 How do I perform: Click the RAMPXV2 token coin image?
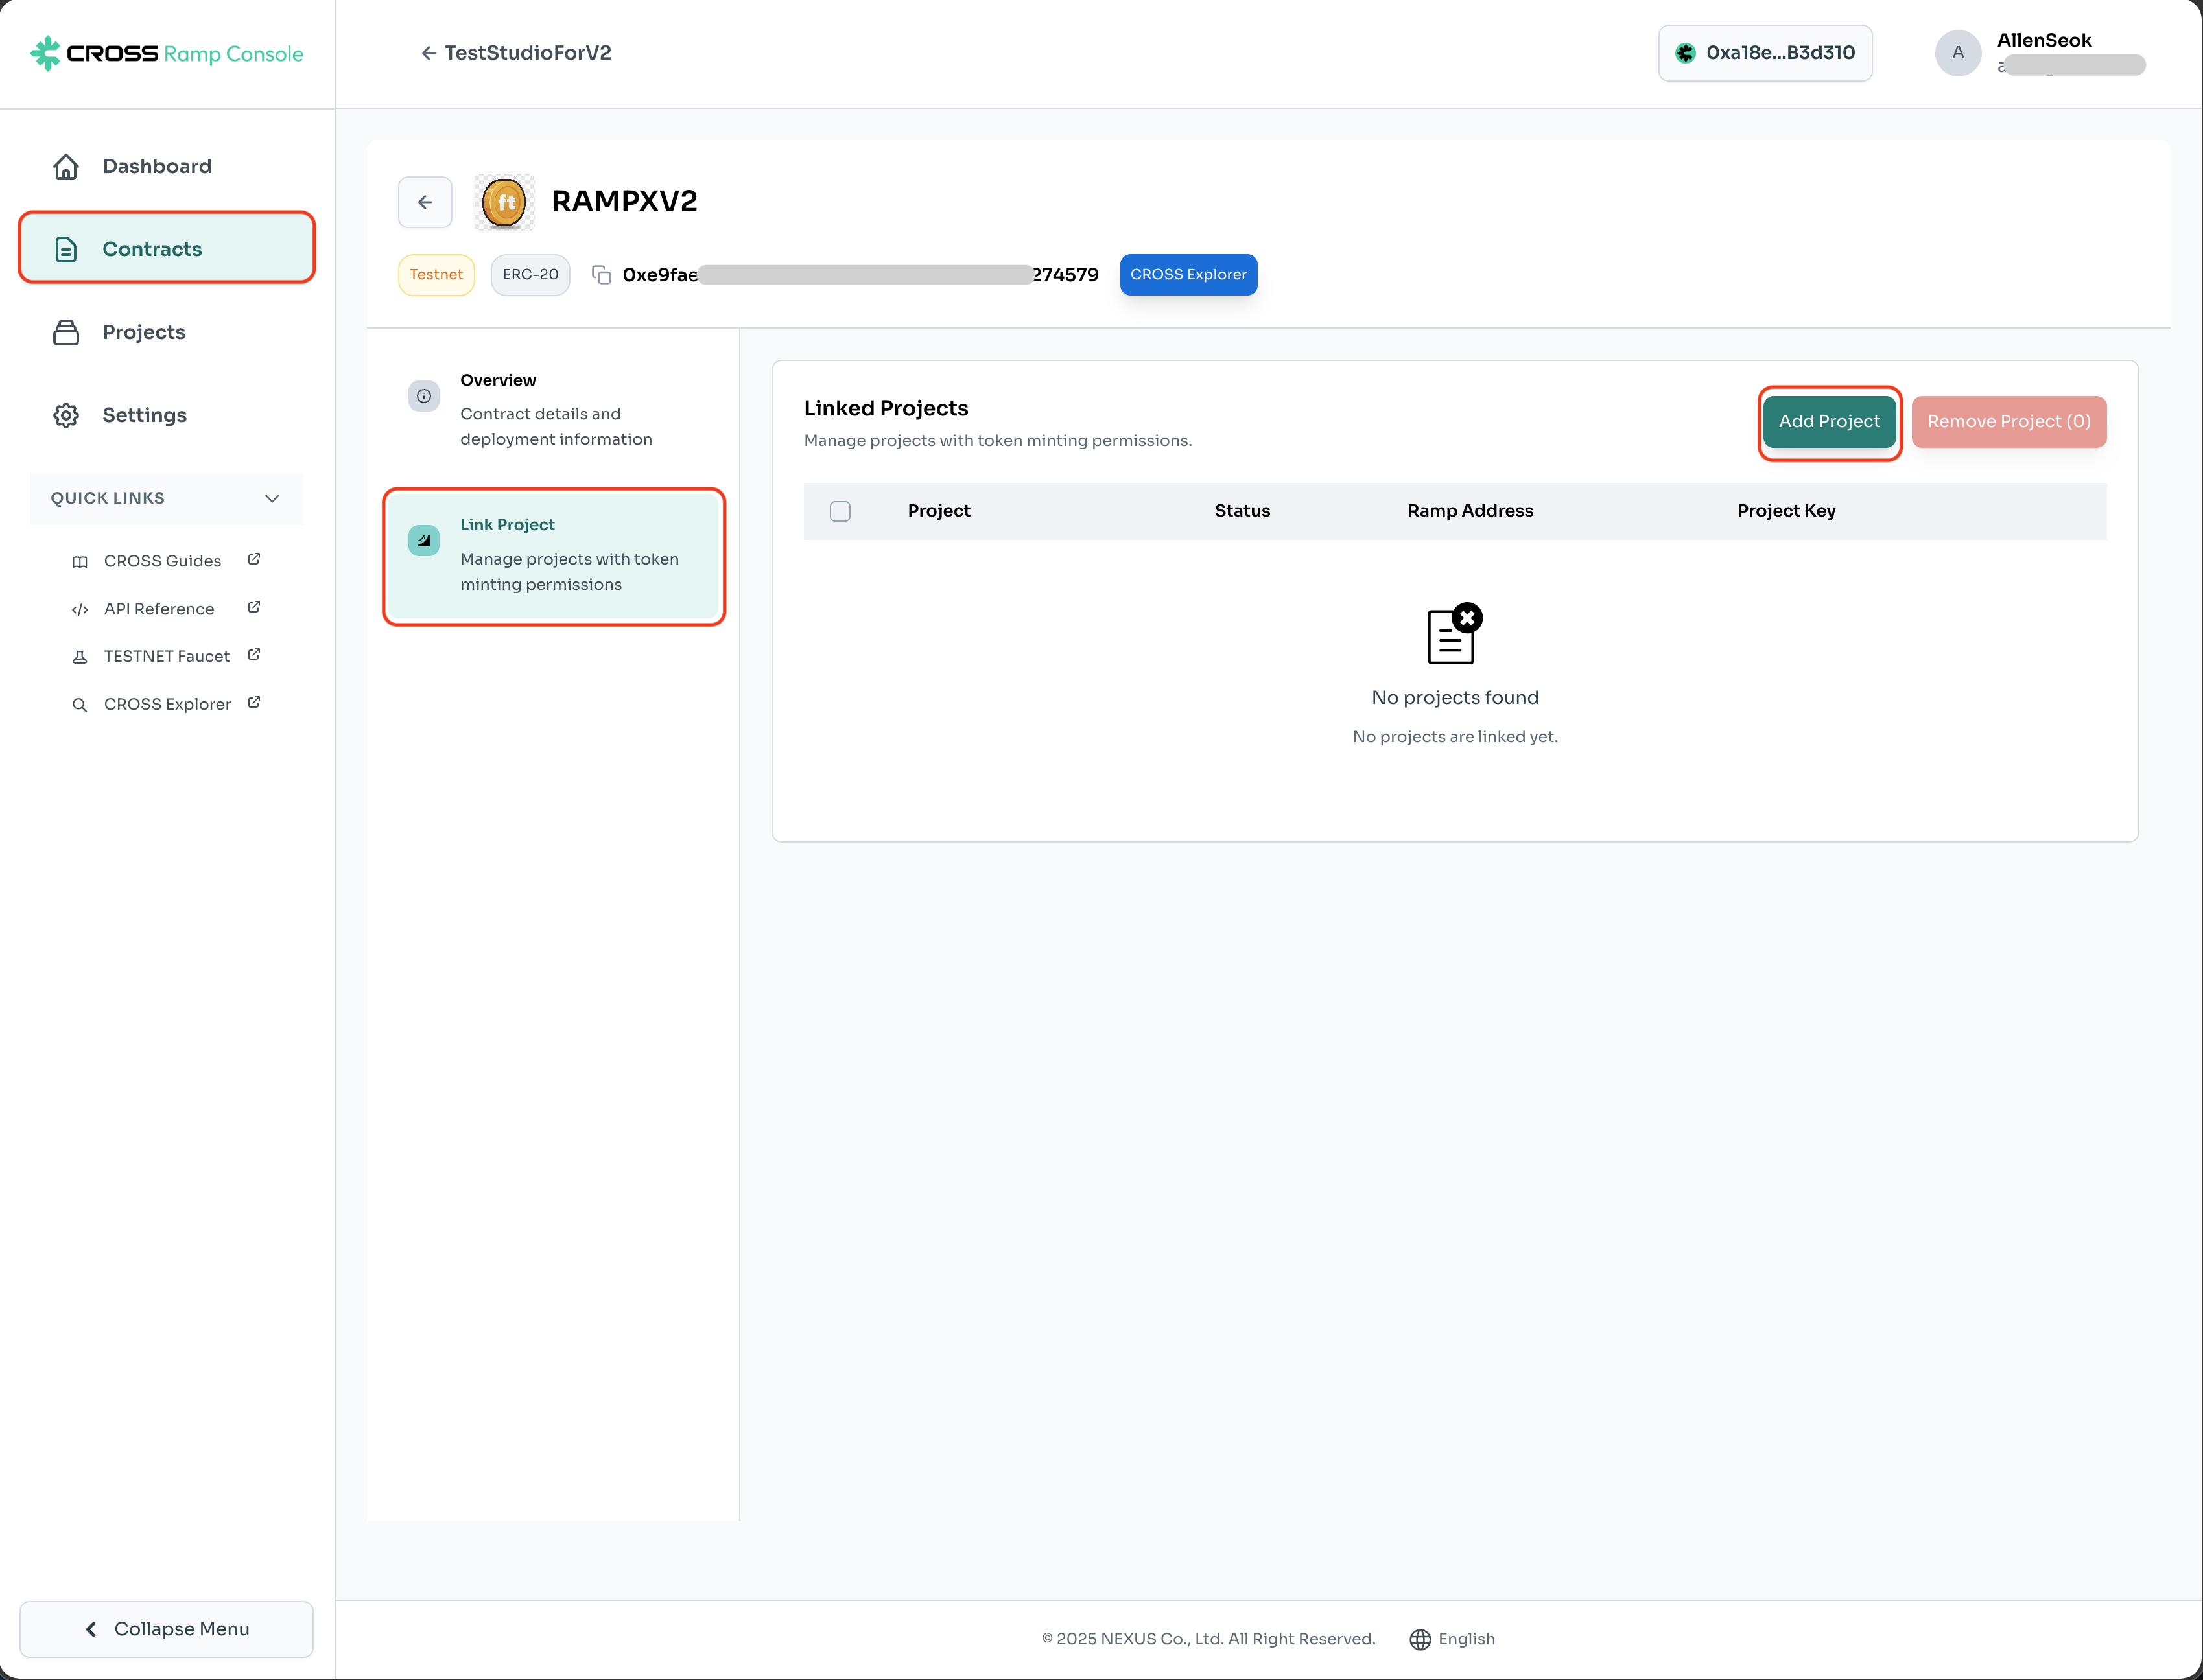pos(505,202)
